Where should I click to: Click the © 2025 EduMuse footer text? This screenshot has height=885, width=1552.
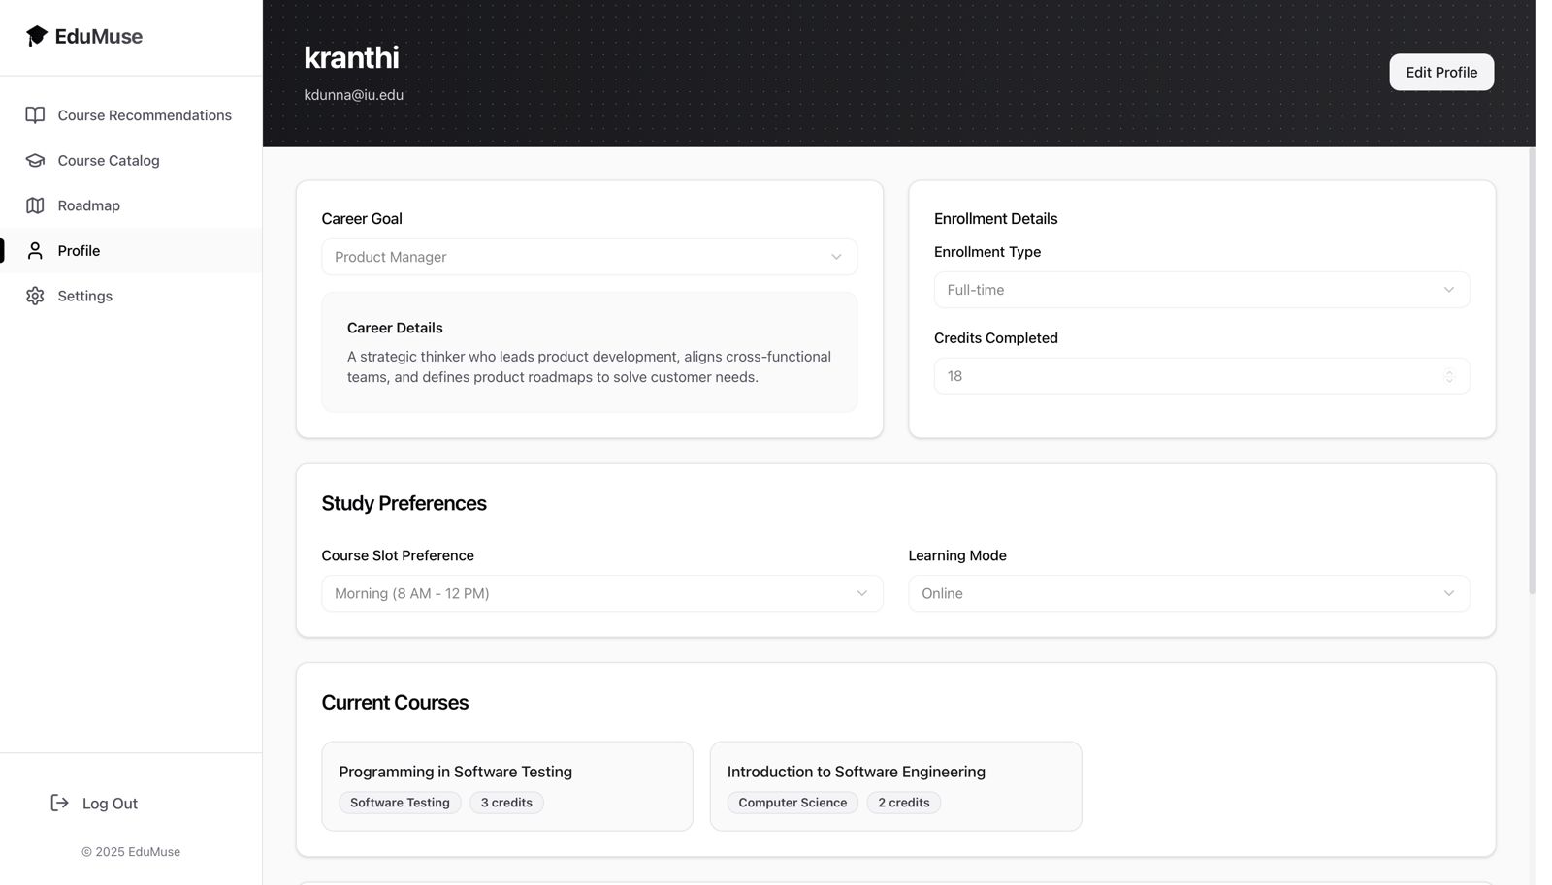(x=131, y=852)
